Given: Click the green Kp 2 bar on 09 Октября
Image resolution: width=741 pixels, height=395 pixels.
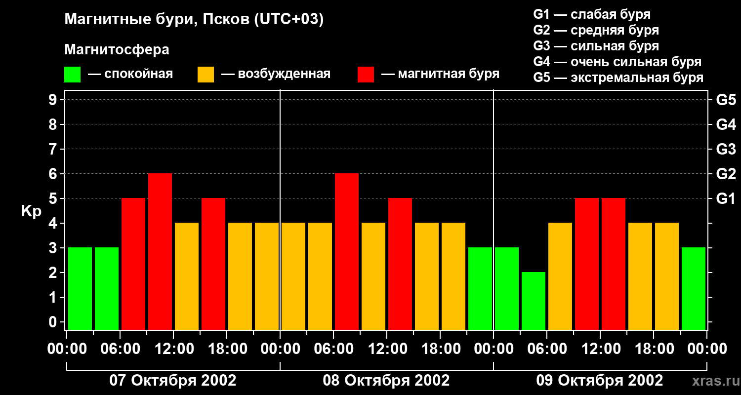Looking at the screenshot, I should (x=534, y=301).
